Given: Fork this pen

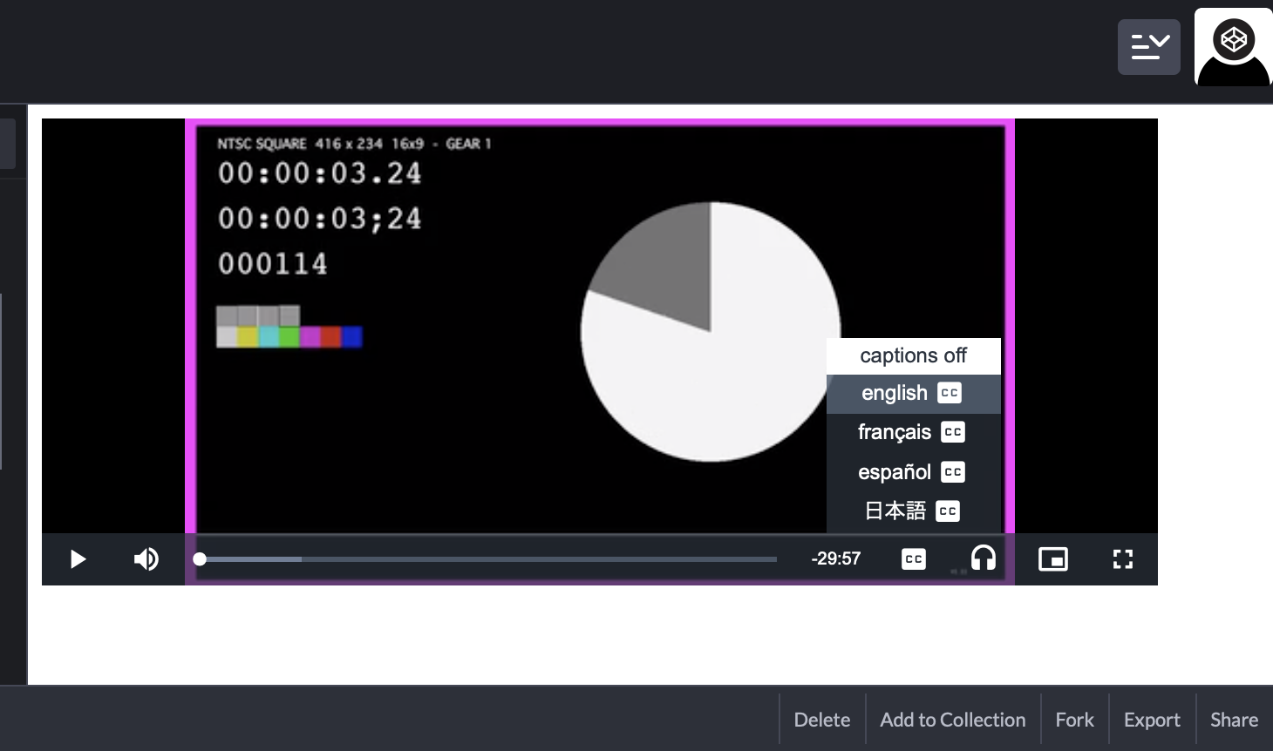Looking at the screenshot, I should [x=1074, y=719].
